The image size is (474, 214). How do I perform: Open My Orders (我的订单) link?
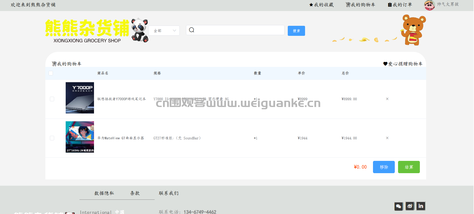[400, 5]
